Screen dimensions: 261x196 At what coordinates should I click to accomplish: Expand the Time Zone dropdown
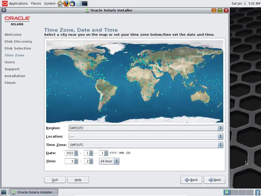[146, 145]
